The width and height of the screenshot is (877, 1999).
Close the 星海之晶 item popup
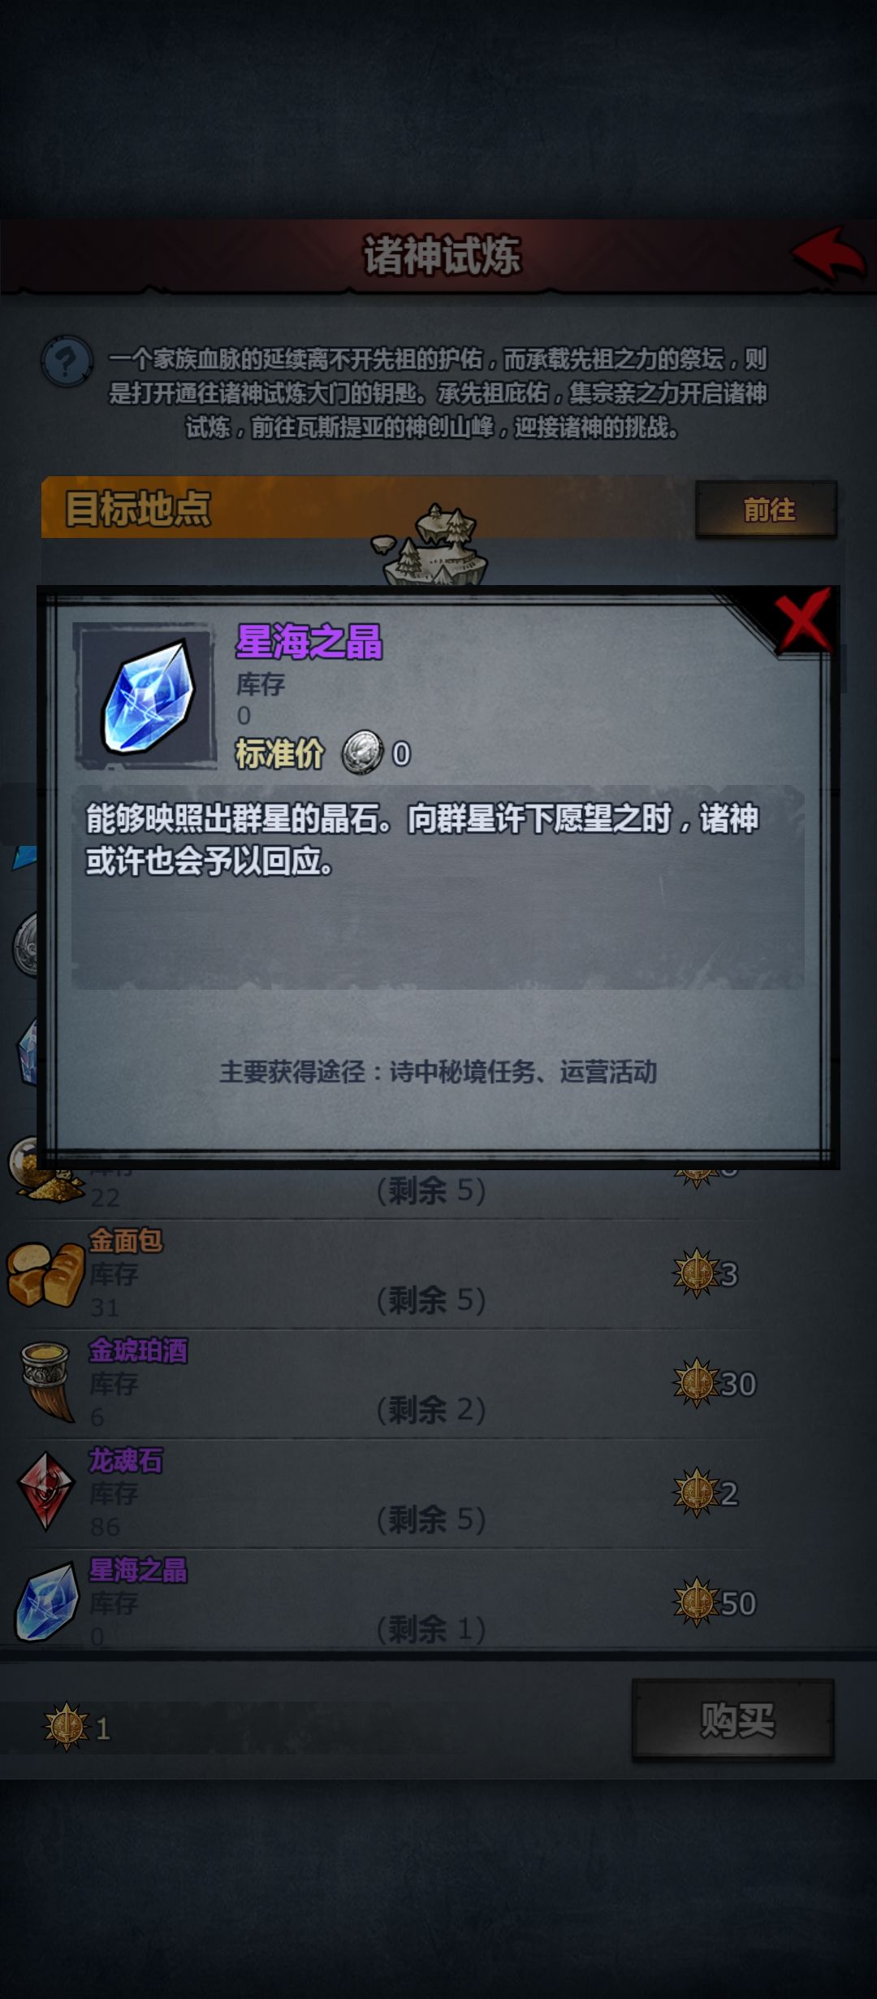click(x=803, y=621)
